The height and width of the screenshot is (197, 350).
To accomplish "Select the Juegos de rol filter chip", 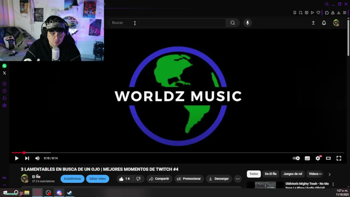I will [x=293, y=174].
